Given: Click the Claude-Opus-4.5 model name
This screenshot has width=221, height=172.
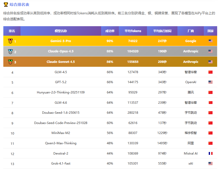Looking at the screenshot, I should pos(61,51).
